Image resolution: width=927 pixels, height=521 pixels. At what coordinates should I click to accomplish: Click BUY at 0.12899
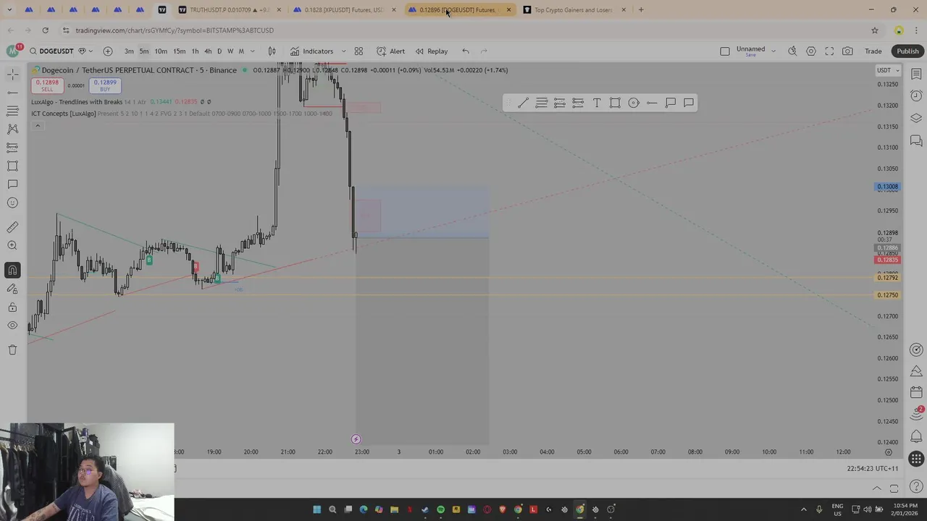105,85
